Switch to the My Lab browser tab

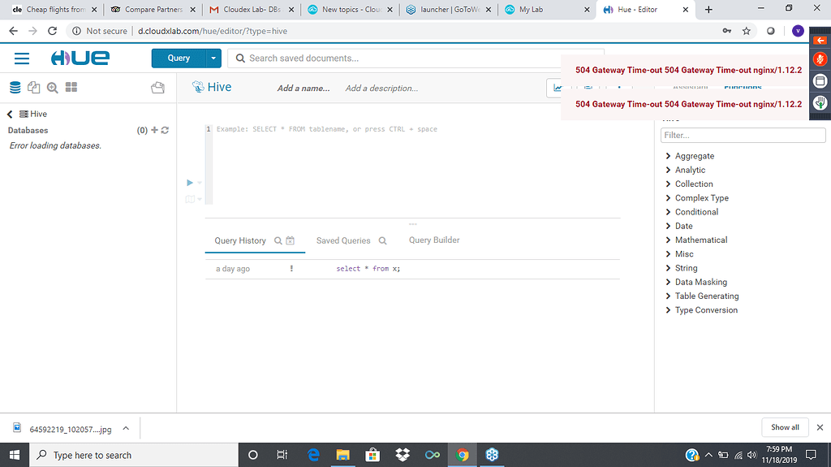547,10
